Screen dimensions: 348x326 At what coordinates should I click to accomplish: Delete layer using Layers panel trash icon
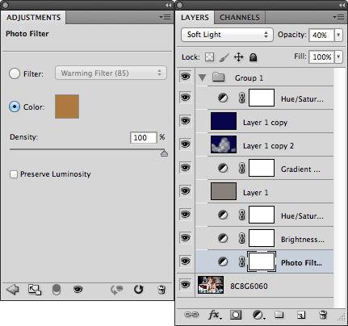coord(323,315)
